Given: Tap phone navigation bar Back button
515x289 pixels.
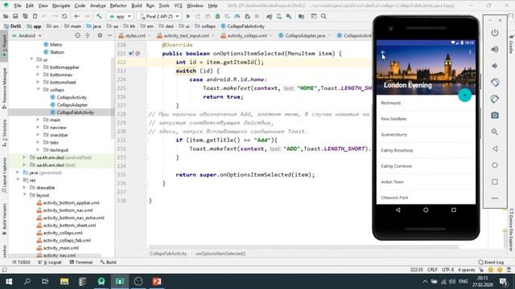Looking at the screenshot, I should (x=398, y=210).
